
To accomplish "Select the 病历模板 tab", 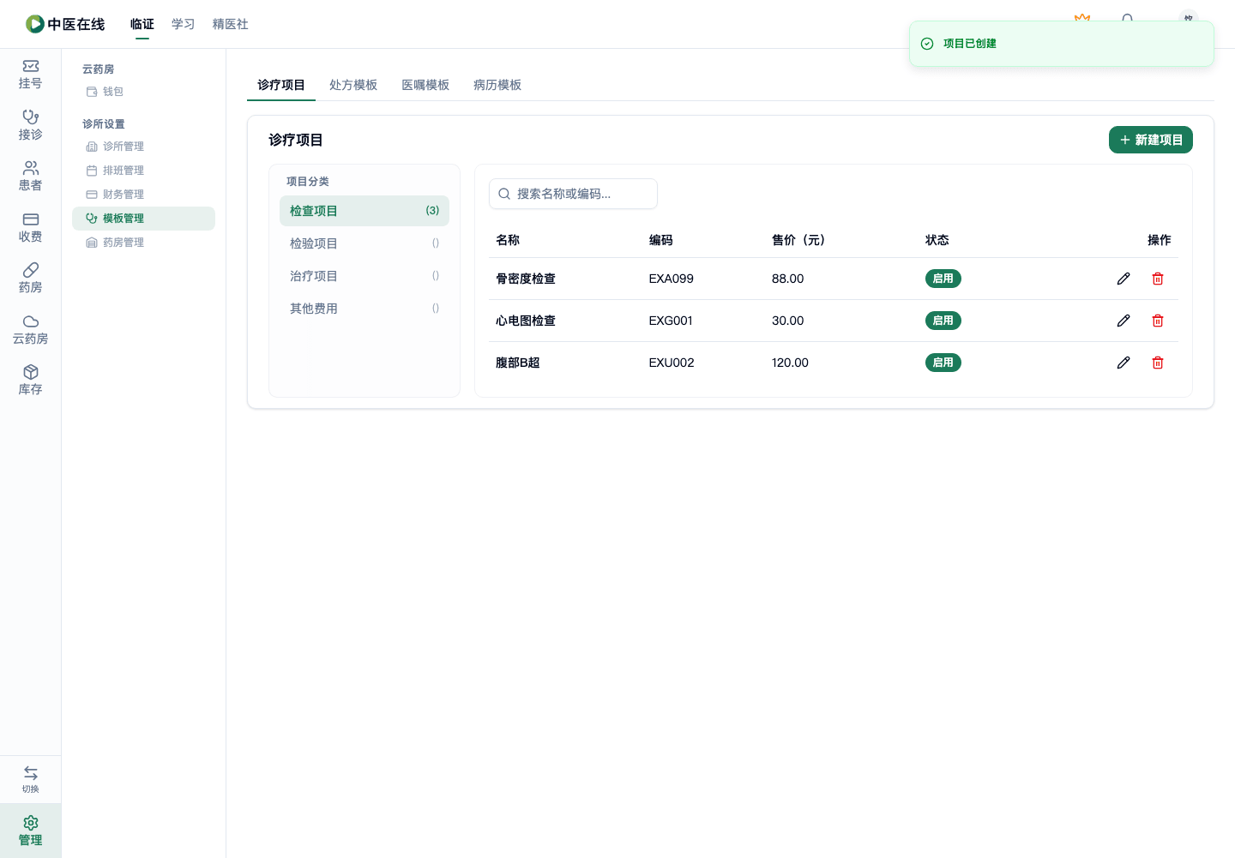I will tap(497, 85).
